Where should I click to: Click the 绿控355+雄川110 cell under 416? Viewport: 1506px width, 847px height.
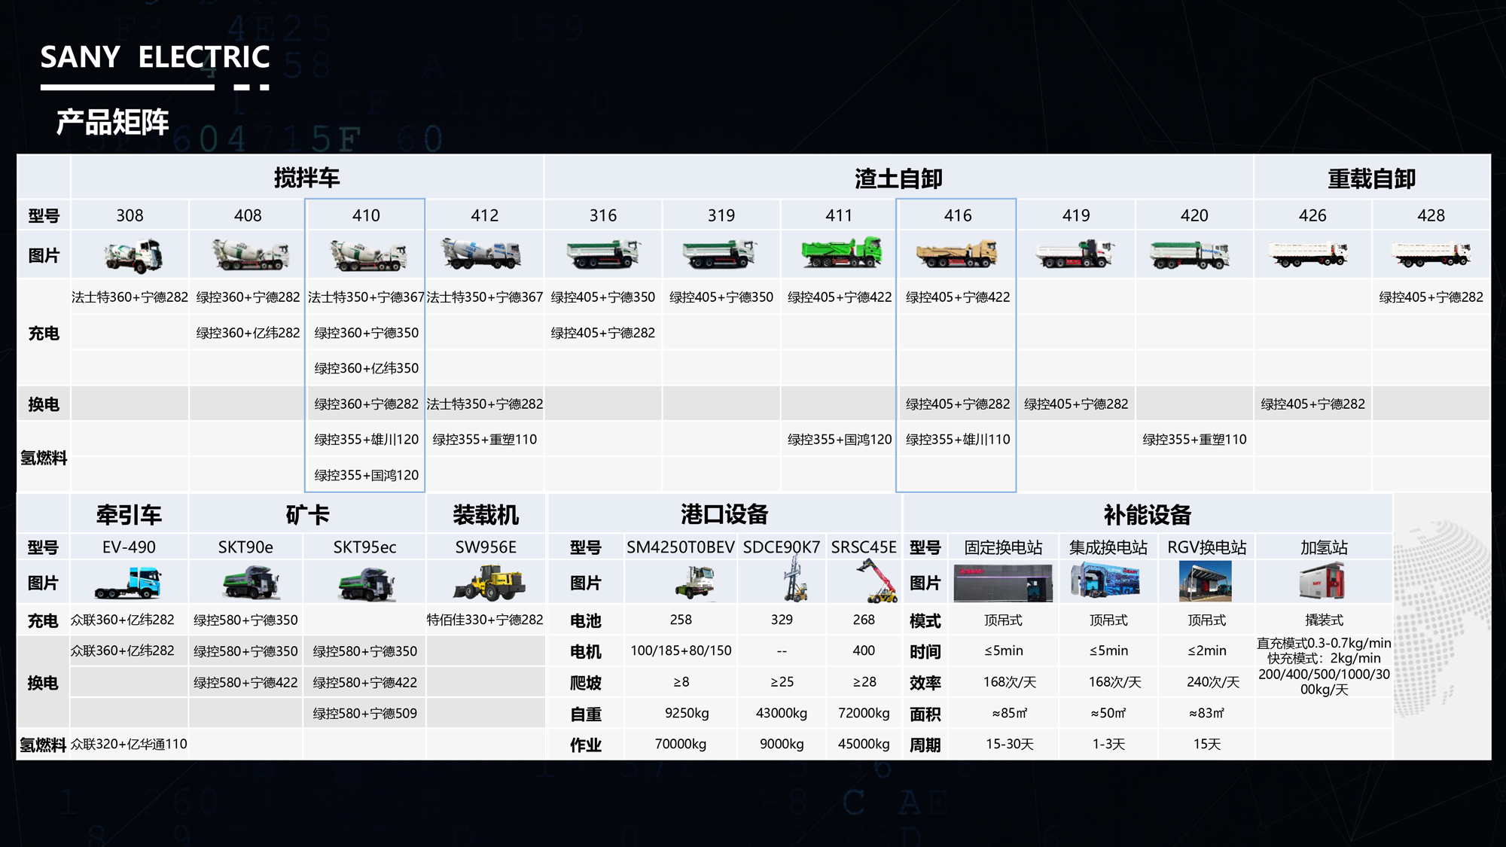(958, 440)
